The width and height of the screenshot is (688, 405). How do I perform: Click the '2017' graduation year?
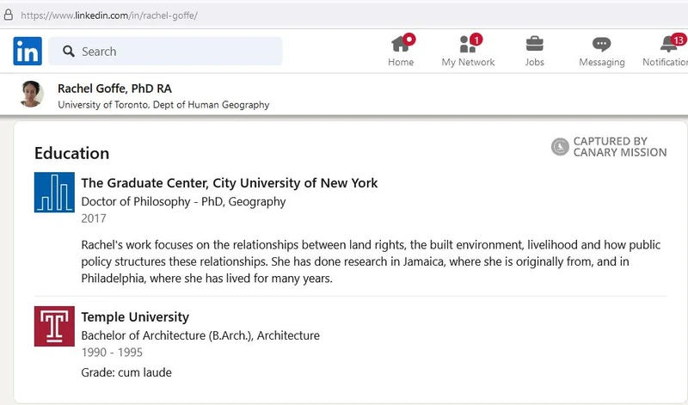coord(94,218)
